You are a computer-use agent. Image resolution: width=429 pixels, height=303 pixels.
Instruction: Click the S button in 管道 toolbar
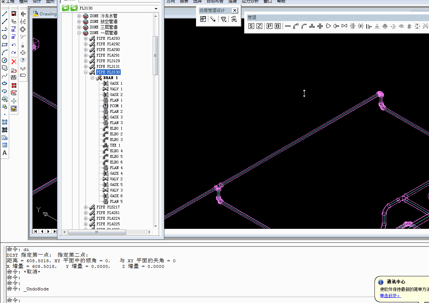point(251,26)
